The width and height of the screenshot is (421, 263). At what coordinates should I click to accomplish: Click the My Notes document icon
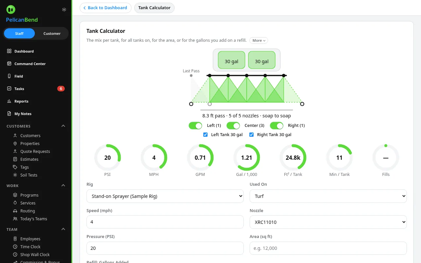click(9, 114)
